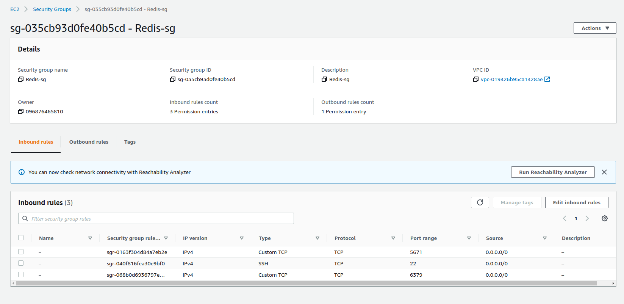Click port range value 22
The height and width of the screenshot is (304, 624).
[413, 263]
